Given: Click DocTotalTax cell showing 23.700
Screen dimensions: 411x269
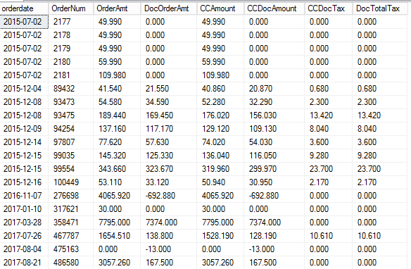Looking at the screenshot, I should click(x=380, y=169).
